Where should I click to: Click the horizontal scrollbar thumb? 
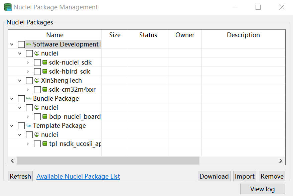108,161
